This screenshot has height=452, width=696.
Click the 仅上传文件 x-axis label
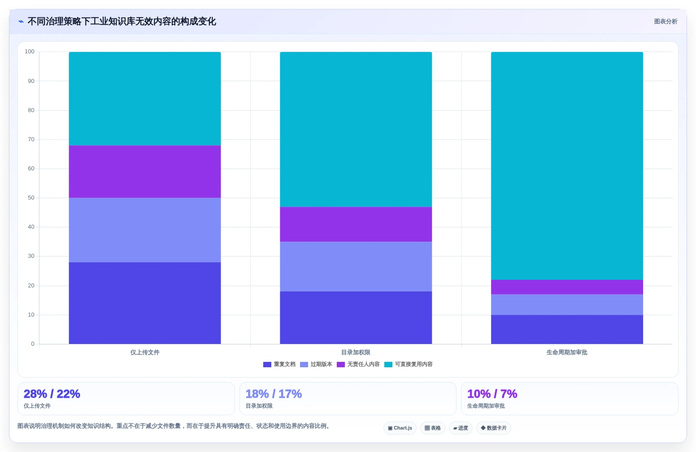point(145,352)
